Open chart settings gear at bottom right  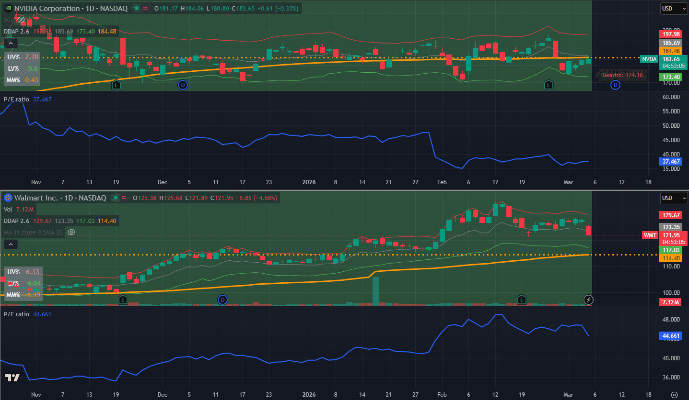(675, 395)
